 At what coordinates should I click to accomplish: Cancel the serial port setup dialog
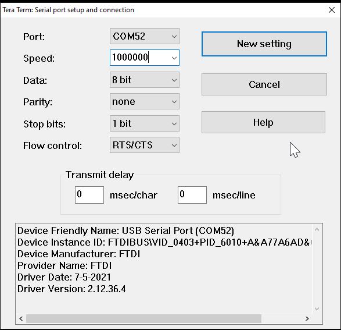click(264, 84)
